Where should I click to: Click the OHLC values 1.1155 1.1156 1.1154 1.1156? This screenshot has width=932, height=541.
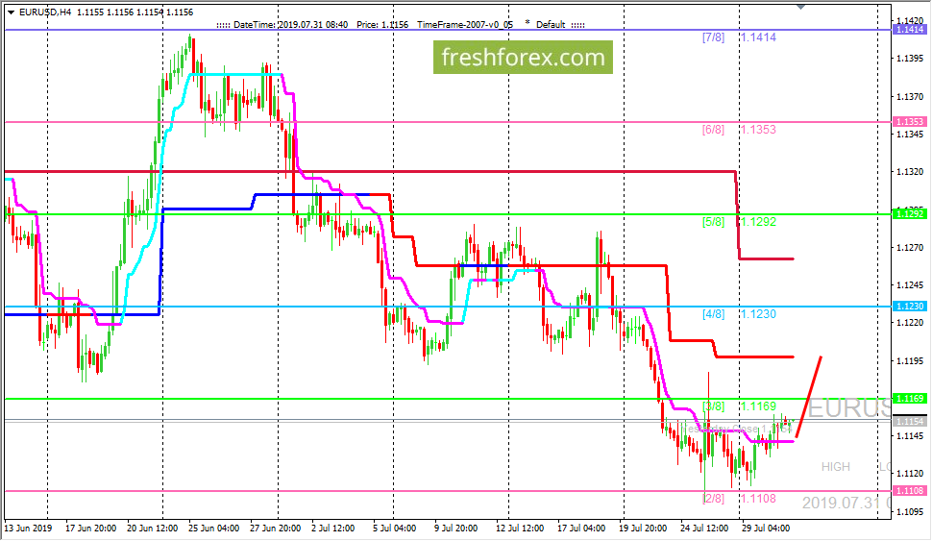(x=135, y=12)
